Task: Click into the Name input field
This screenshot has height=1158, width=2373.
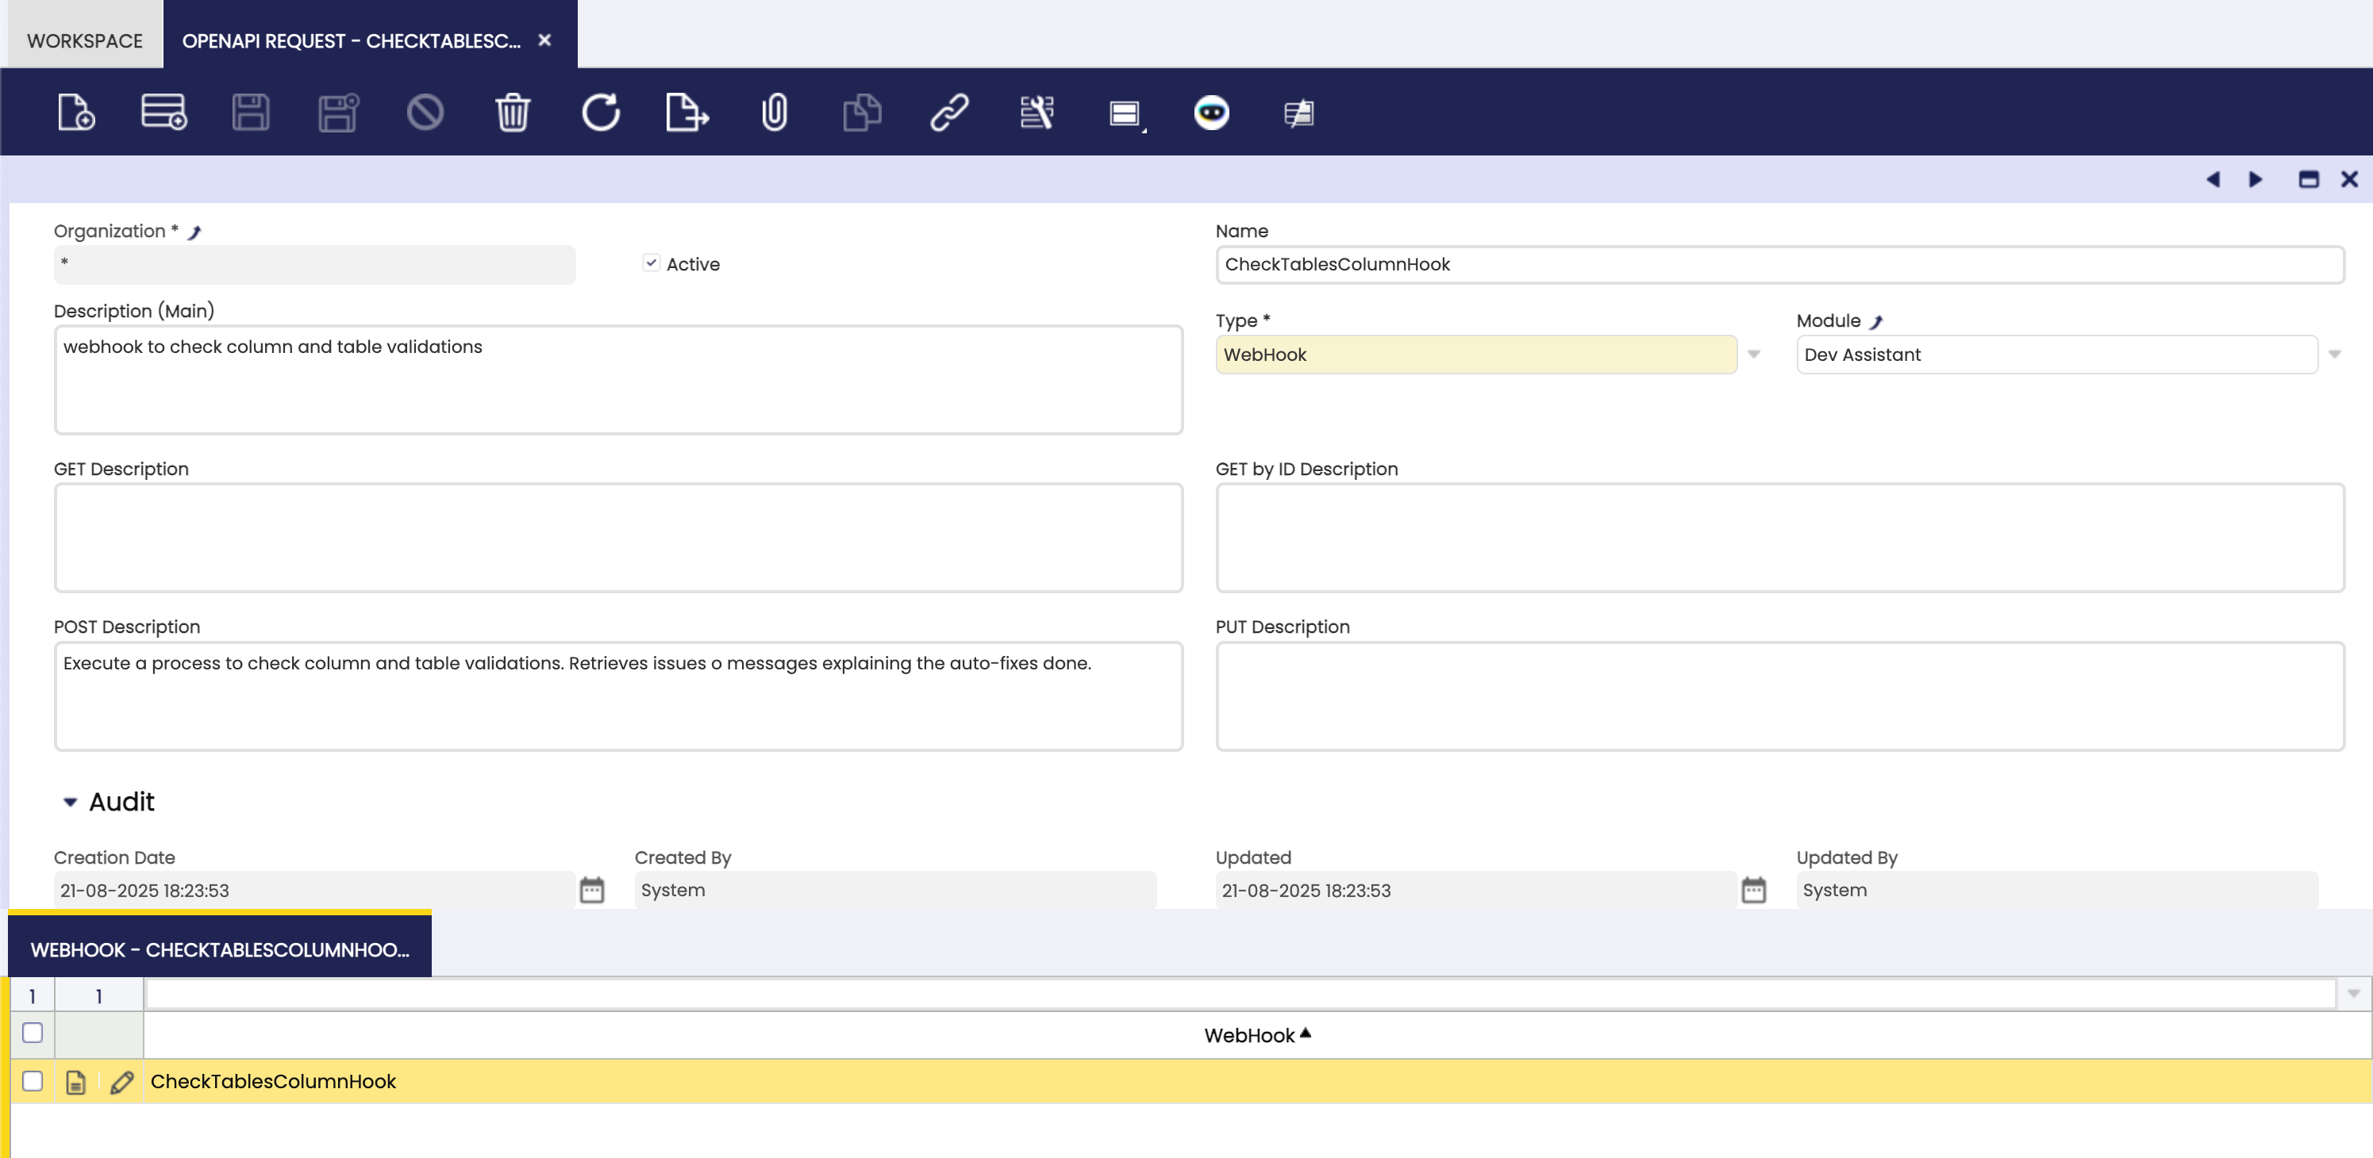Action: [1778, 264]
